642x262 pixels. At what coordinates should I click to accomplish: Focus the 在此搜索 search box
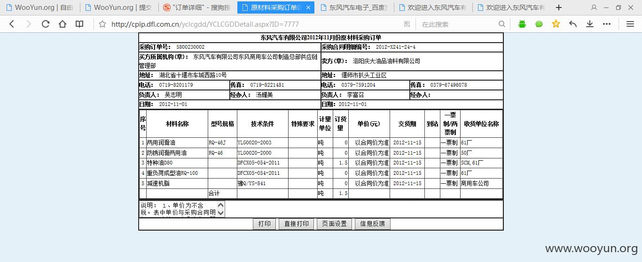[458, 24]
